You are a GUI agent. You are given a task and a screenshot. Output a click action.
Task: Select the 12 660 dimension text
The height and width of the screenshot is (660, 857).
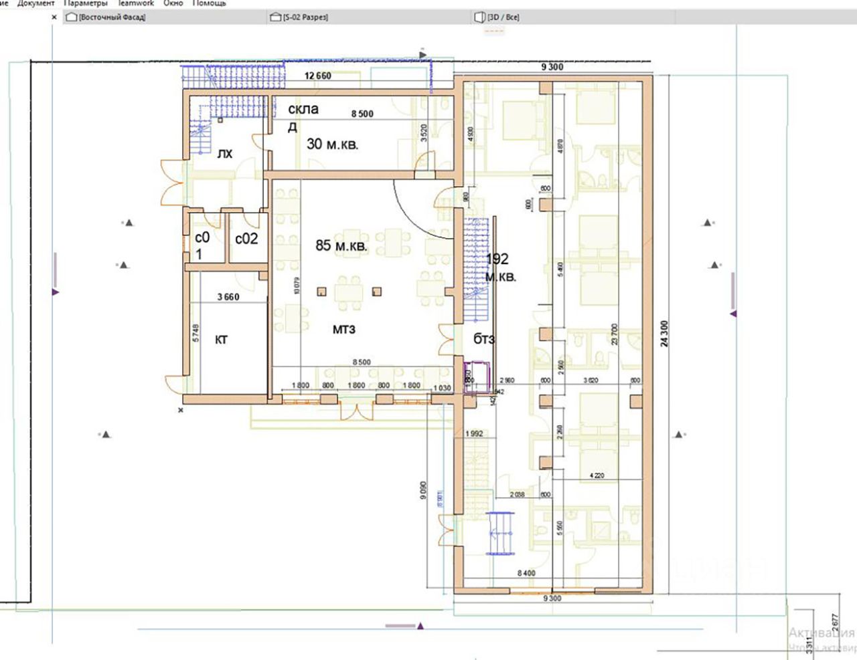point(317,76)
